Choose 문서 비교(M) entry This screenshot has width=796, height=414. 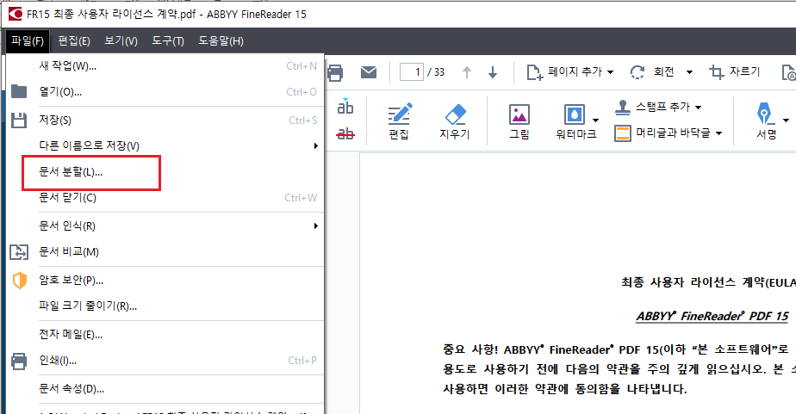[x=165, y=251]
